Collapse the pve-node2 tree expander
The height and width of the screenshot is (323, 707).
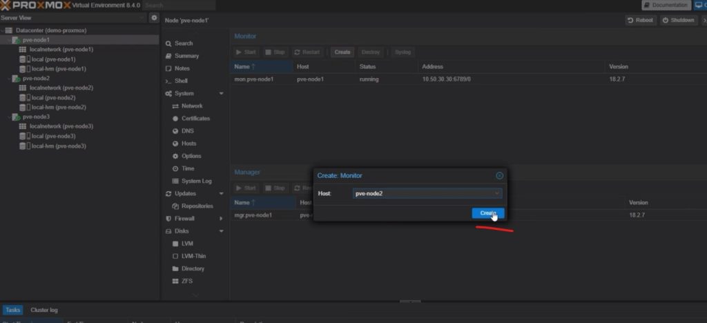point(10,79)
